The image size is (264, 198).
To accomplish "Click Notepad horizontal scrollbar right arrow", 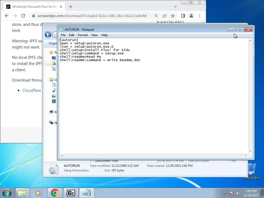I will (246, 155).
